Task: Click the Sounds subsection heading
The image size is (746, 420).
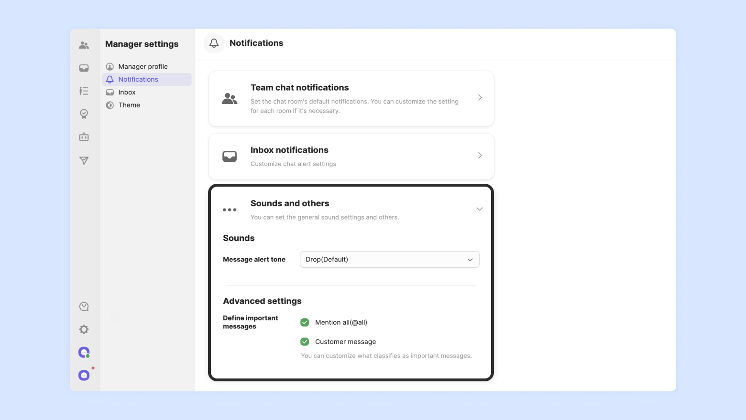Action: tap(239, 238)
